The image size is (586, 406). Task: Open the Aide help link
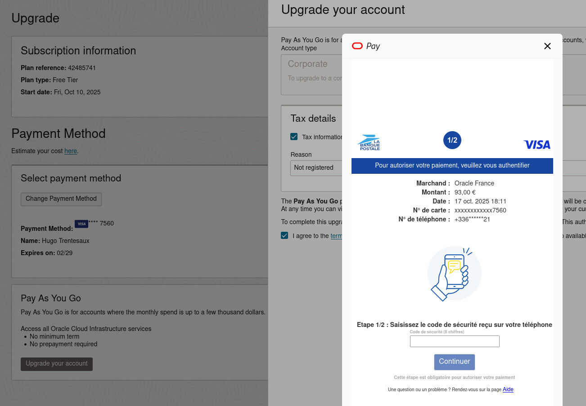click(x=508, y=389)
